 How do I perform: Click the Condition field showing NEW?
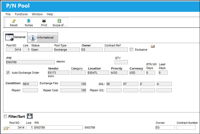click(30, 84)
